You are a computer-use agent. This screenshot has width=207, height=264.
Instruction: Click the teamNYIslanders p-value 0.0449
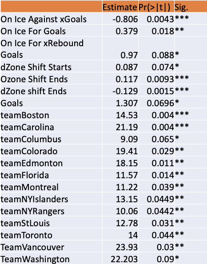point(160,199)
